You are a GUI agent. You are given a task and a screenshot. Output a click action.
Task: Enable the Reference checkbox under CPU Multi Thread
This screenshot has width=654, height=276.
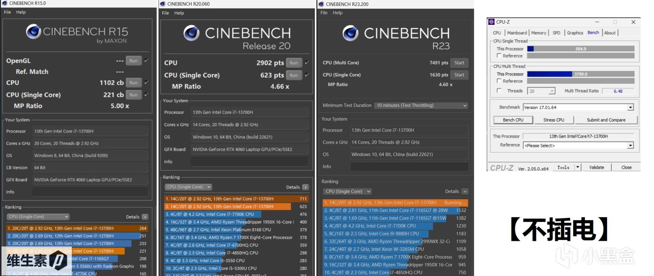pyautogui.click(x=499, y=81)
